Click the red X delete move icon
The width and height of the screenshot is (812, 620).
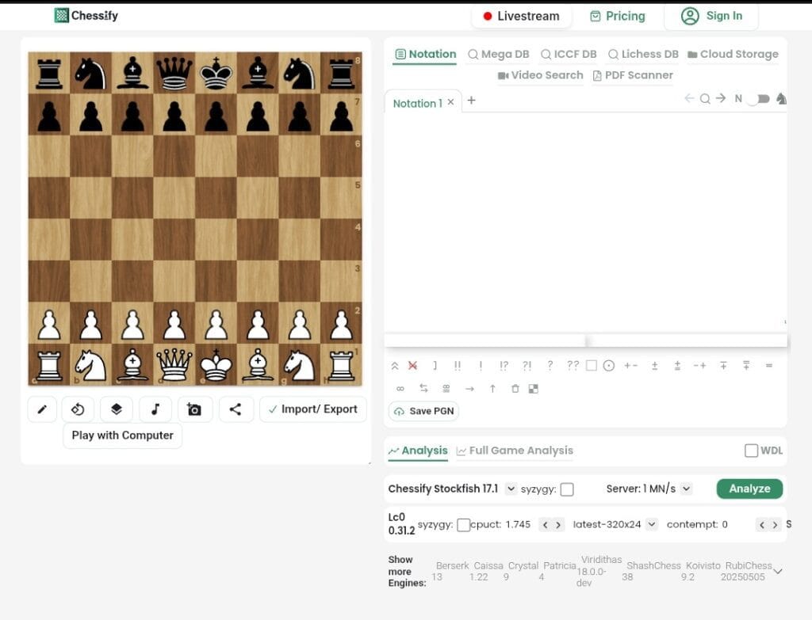click(412, 366)
